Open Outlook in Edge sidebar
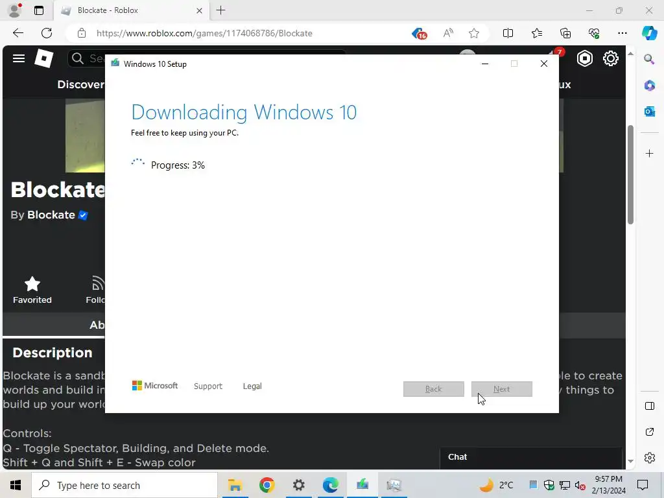Viewport: 664px width, 498px height. tap(649, 112)
